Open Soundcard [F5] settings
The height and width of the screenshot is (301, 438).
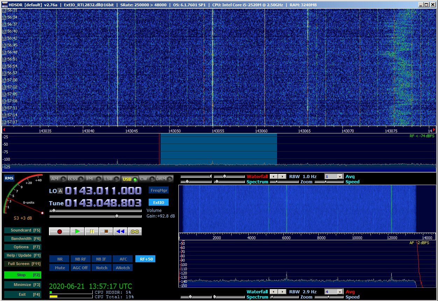[22, 230]
